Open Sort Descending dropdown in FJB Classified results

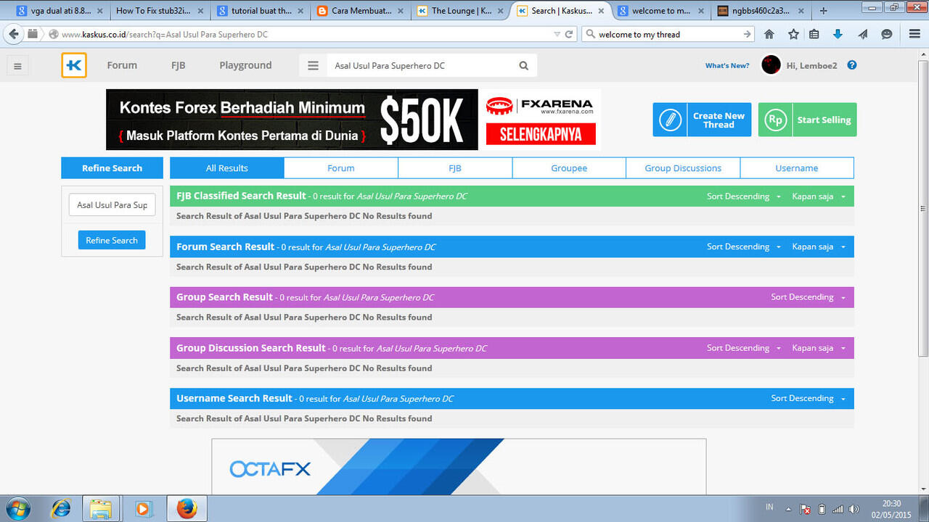pyautogui.click(x=744, y=196)
